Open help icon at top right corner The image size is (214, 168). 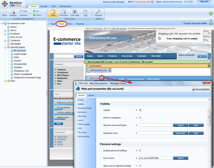(211, 13)
